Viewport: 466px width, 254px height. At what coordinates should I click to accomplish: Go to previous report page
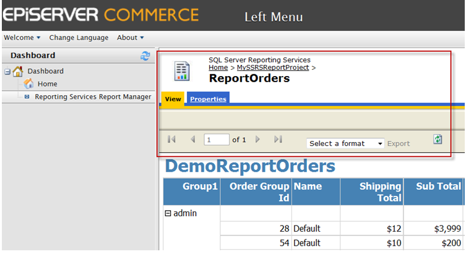192,140
